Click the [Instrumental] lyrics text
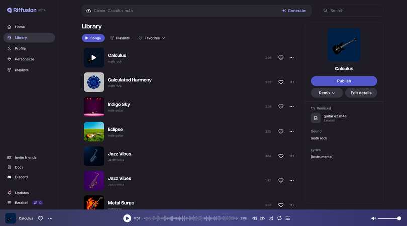 (322, 157)
